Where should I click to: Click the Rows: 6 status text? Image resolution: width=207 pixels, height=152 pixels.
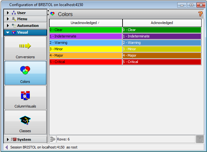[x=63, y=139]
